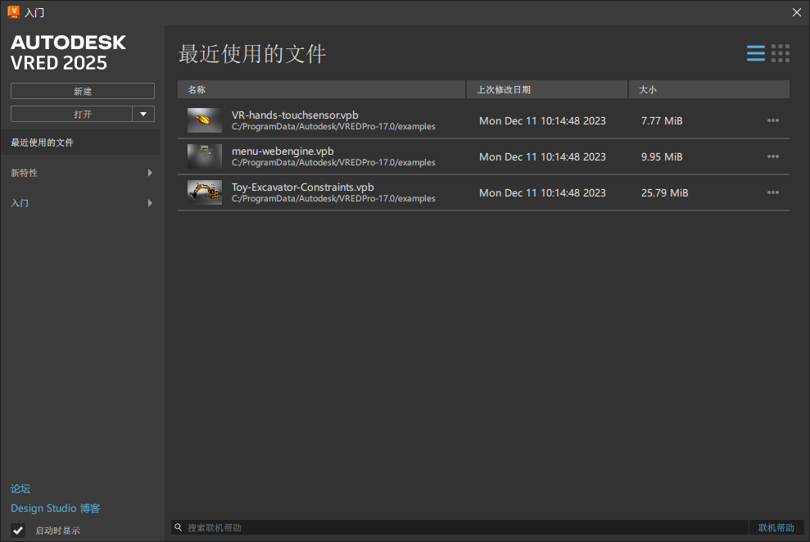Click the 新建 button
The image size is (810, 542).
pyautogui.click(x=83, y=91)
